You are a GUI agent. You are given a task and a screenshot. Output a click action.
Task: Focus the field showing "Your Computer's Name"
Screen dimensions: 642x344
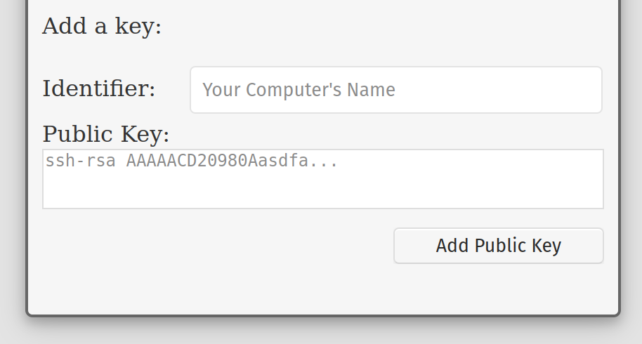point(395,90)
